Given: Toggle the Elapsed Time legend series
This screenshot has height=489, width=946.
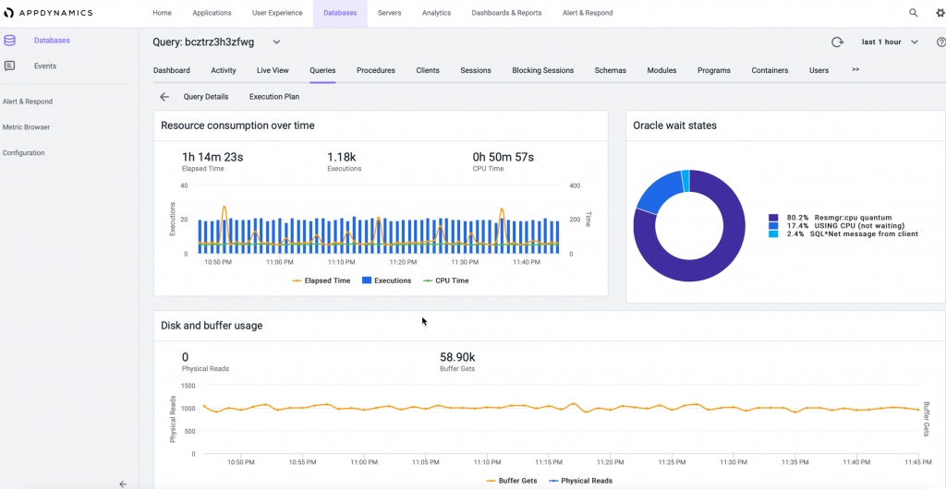Looking at the screenshot, I should coord(321,280).
